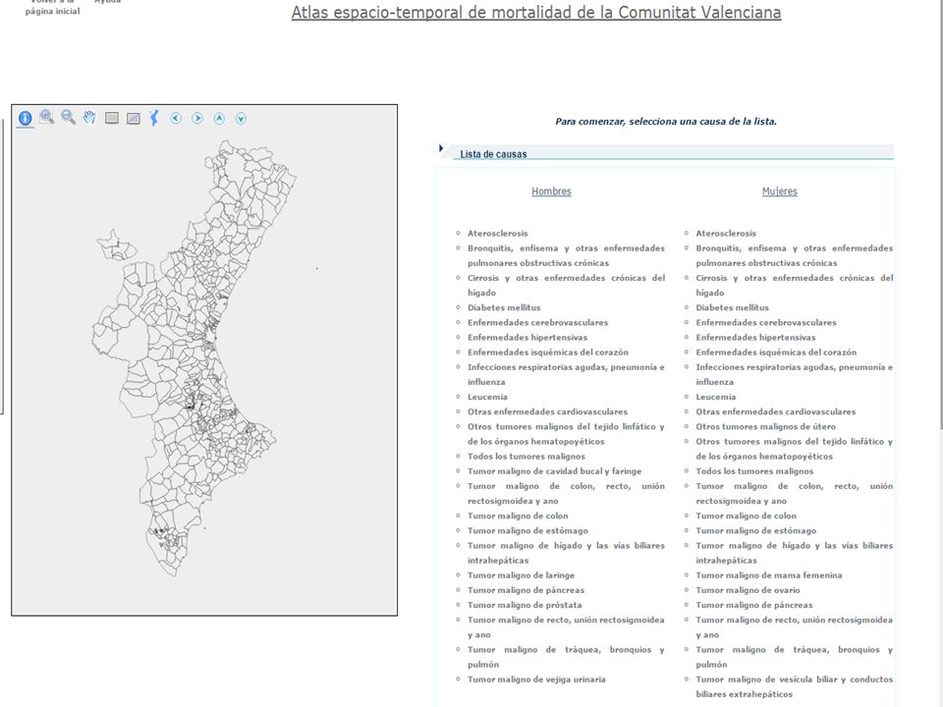Choose Todos los tumores malignos, Mujeres
The image size is (943, 707).
coord(754,471)
